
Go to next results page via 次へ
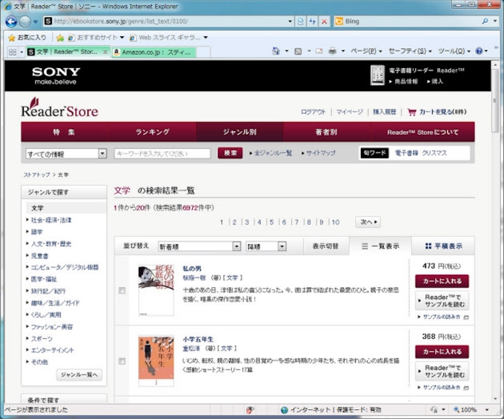point(368,222)
